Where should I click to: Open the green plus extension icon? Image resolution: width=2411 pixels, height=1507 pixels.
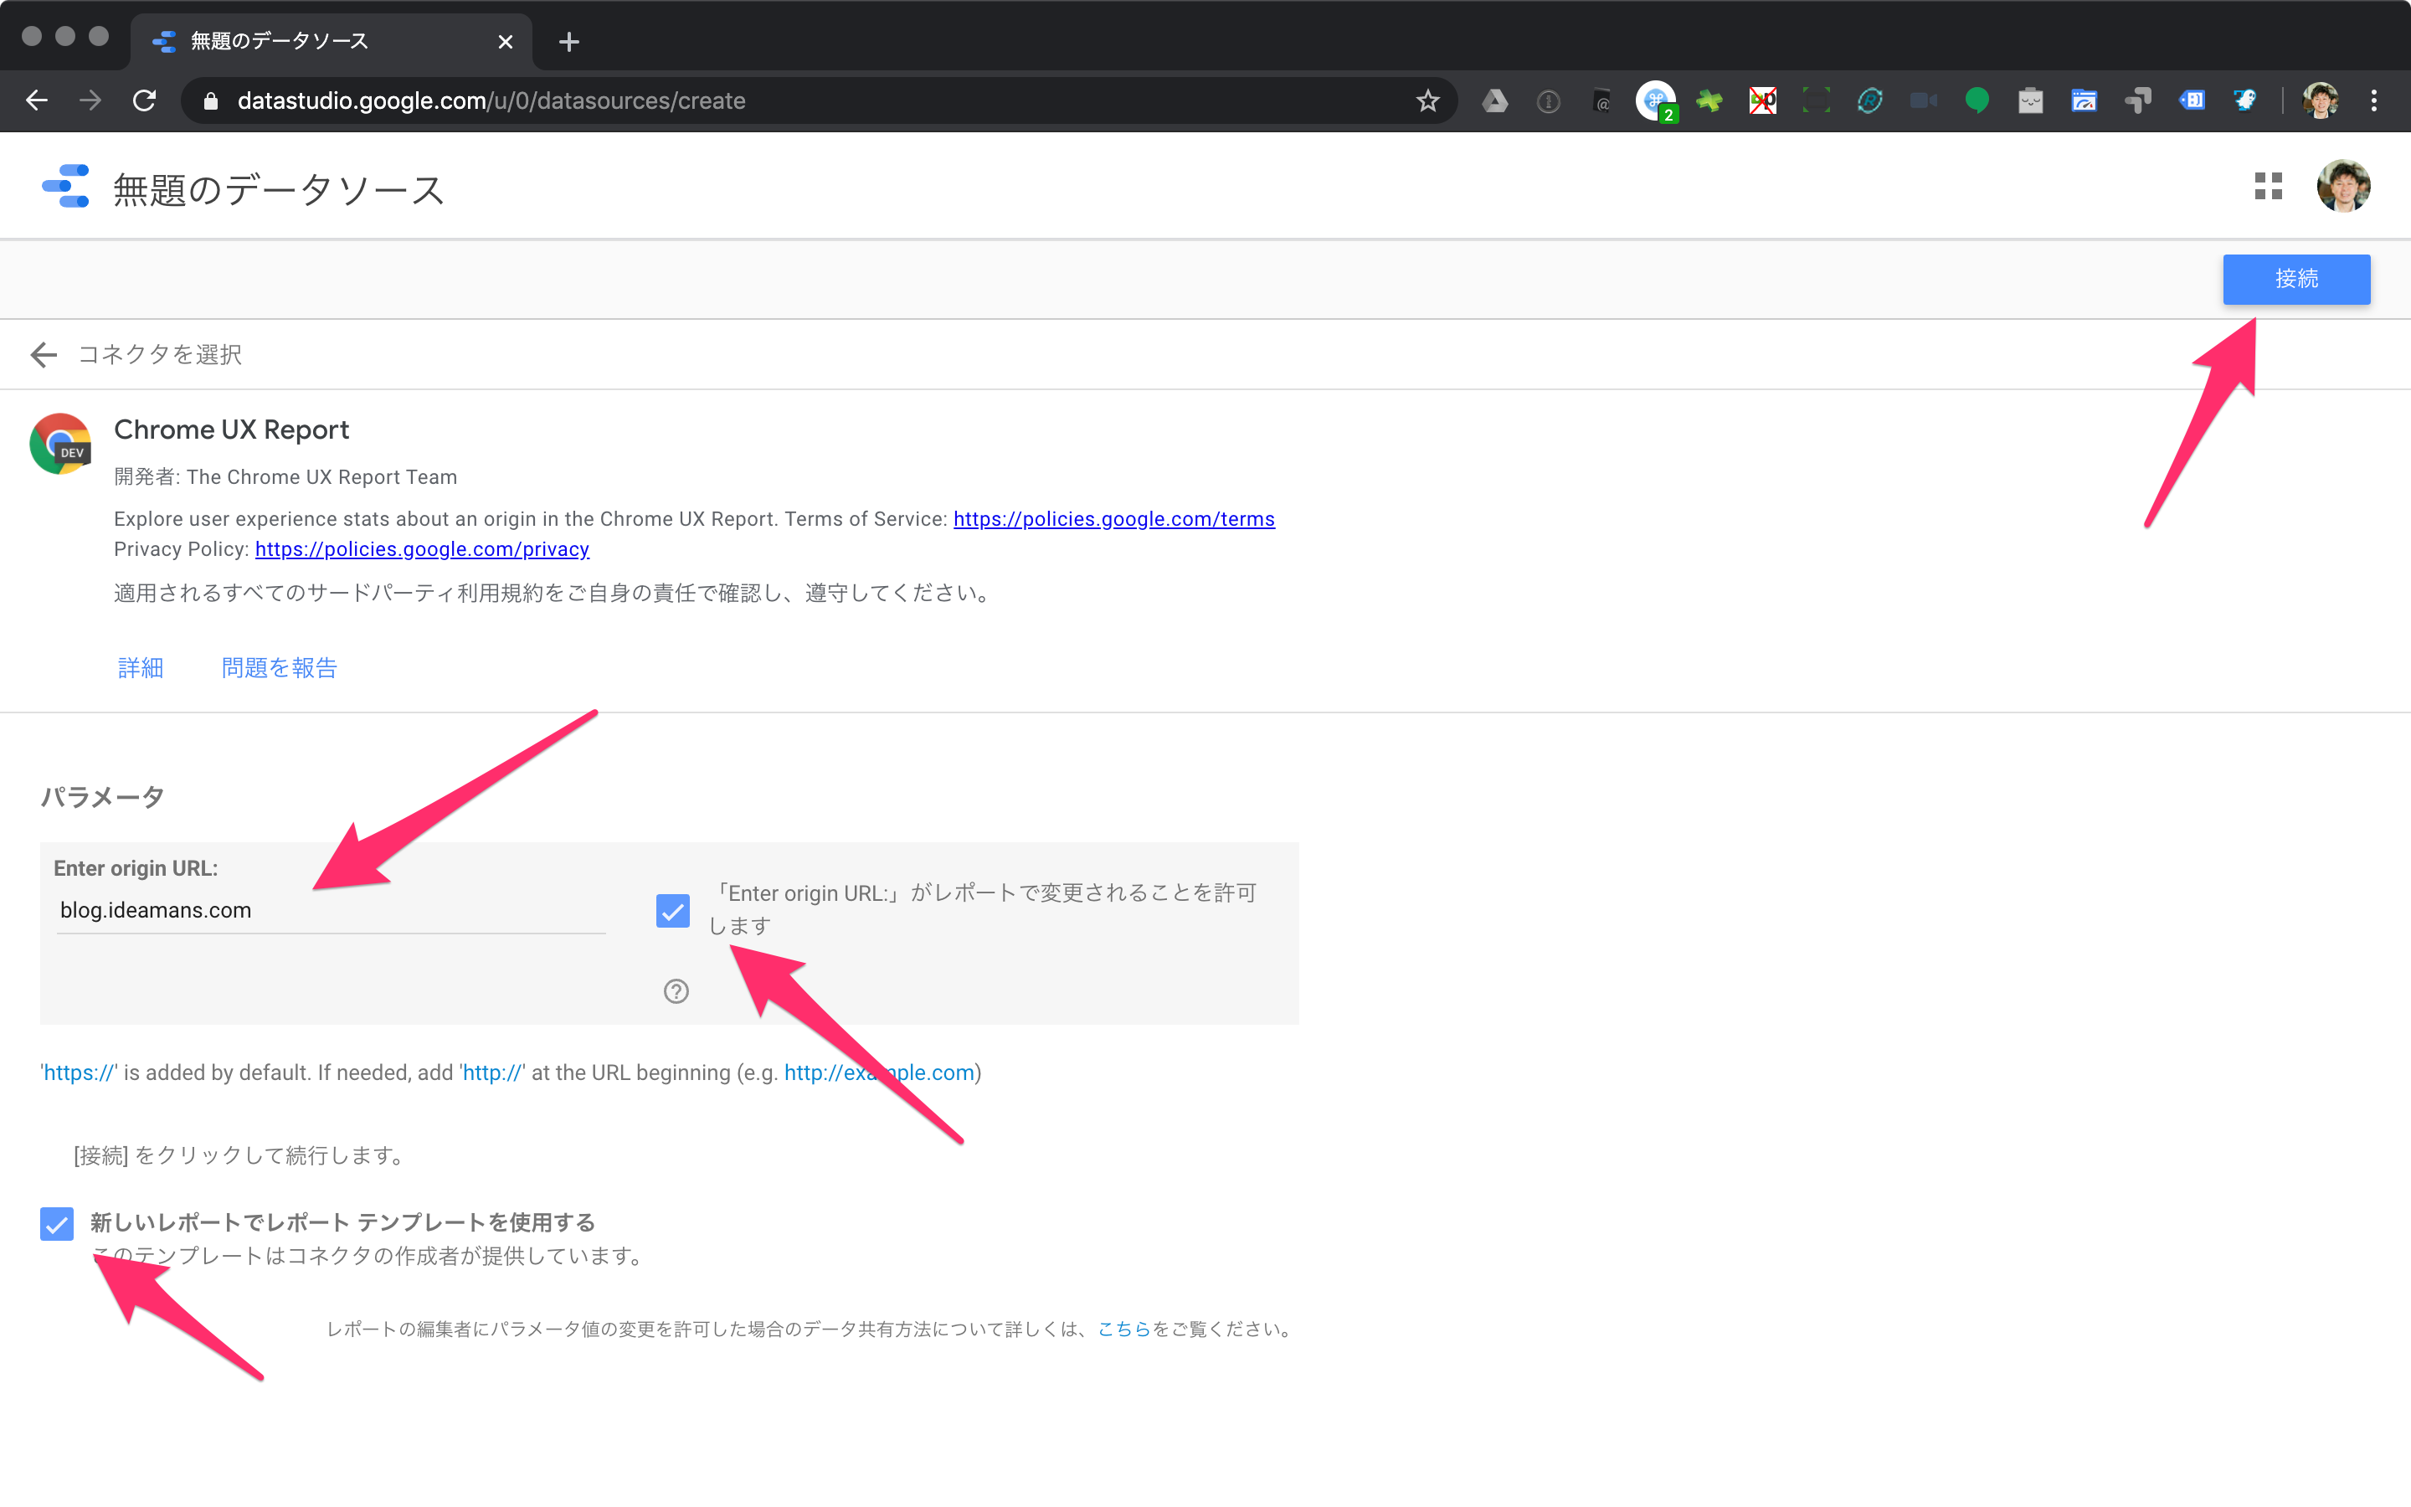coord(1709,100)
